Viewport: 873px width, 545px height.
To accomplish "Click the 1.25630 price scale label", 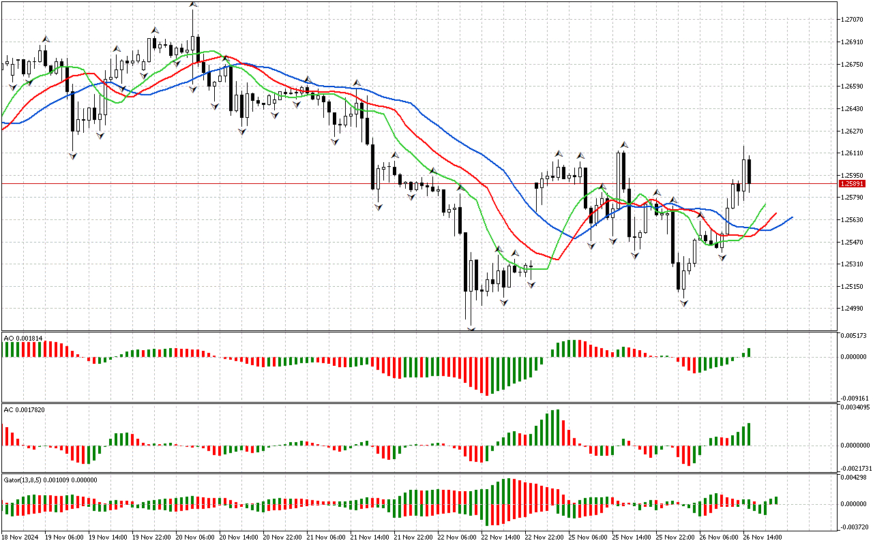I will [x=853, y=220].
